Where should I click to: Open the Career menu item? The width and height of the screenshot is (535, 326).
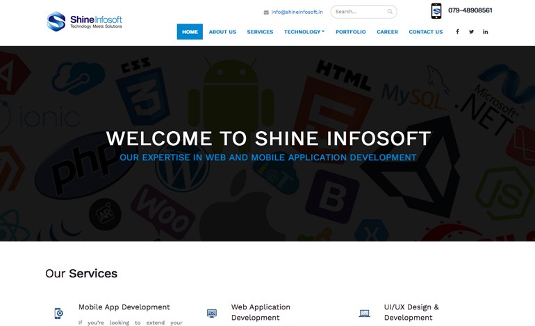387,32
